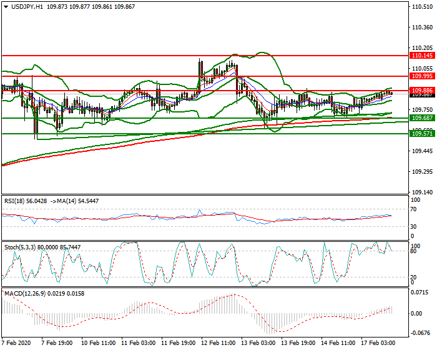Select the USDJPY,H1 chart title text

(x=27, y=7)
